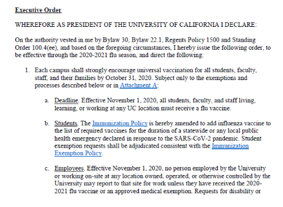Click the 'UC location' text
283x207 pixels.
(x=143, y=108)
